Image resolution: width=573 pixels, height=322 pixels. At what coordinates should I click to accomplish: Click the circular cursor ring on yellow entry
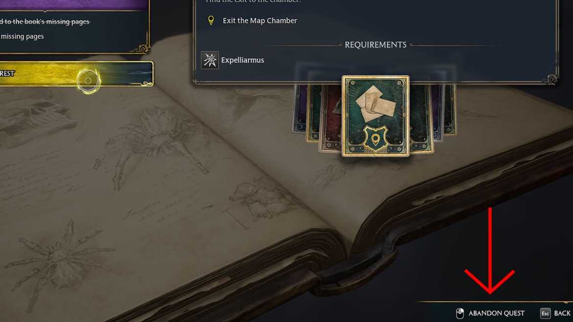[x=88, y=81]
